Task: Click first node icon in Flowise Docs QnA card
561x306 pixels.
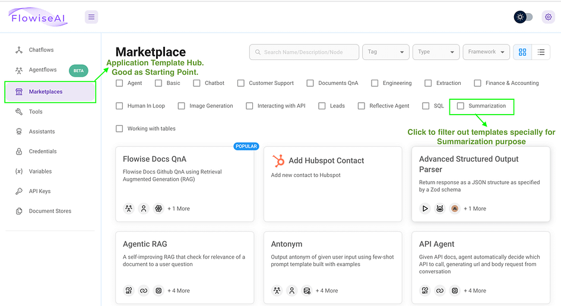Action: 129,209
